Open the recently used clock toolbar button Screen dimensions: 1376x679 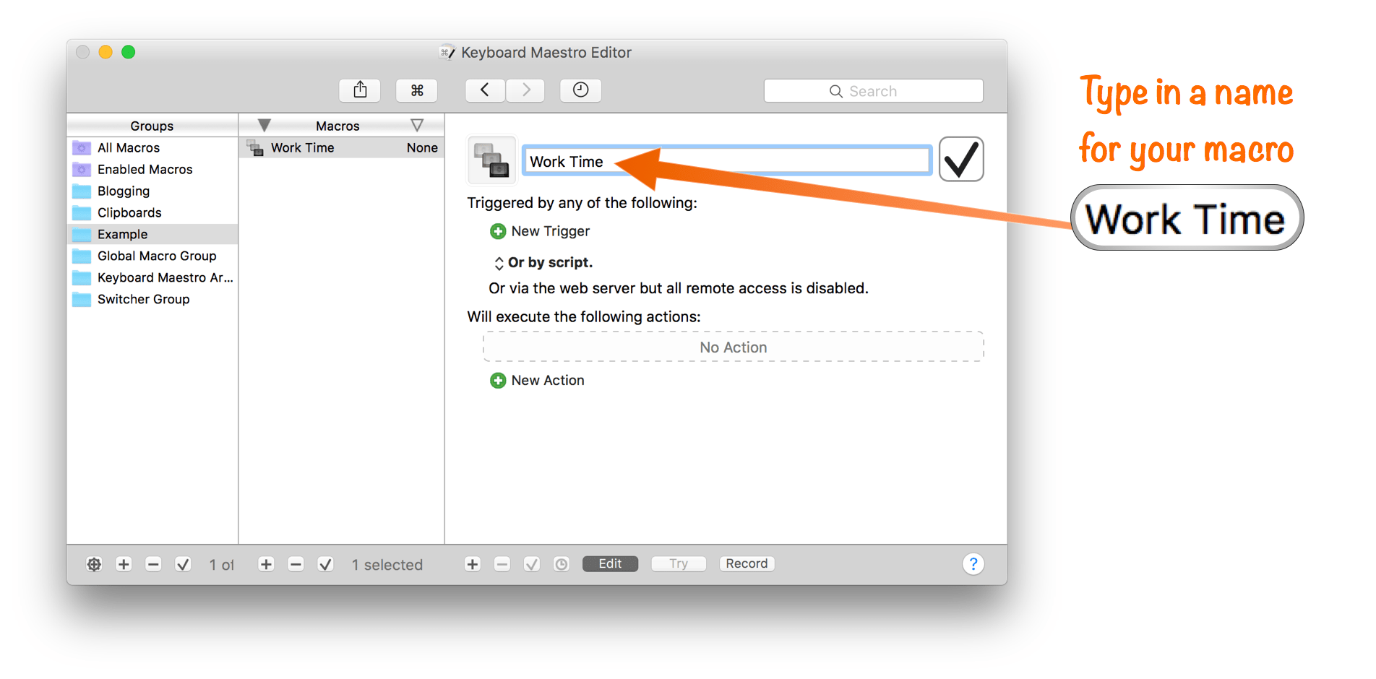tap(580, 90)
